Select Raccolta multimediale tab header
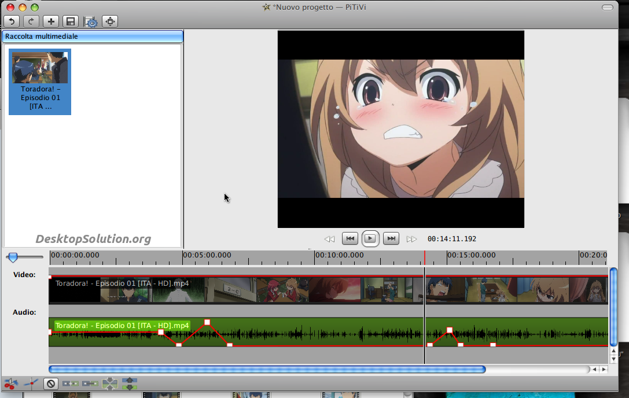The width and height of the screenshot is (629, 398). (93, 36)
